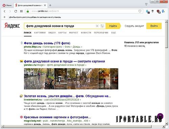Open result смотрите картинки title link
The height and width of the screenshot is (129, 169).
click(x=64, y=61)
